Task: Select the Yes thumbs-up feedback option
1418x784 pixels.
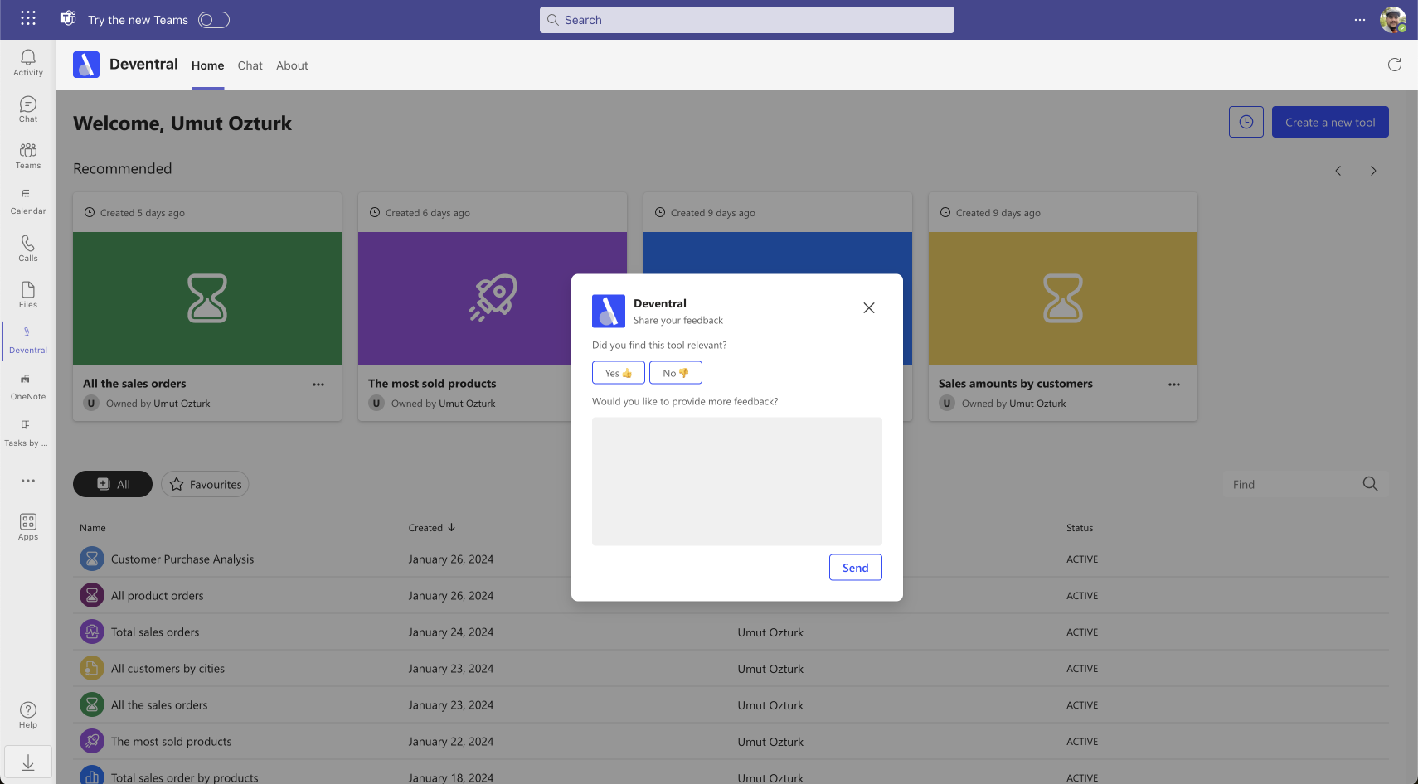Action: (x=618, y=373)
